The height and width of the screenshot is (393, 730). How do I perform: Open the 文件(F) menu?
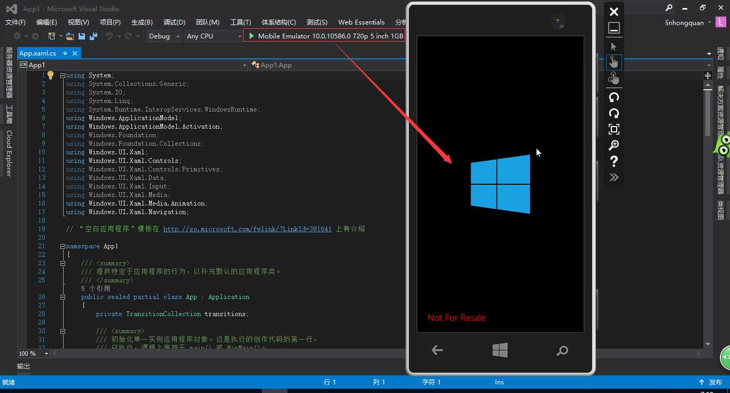(15, 22)
